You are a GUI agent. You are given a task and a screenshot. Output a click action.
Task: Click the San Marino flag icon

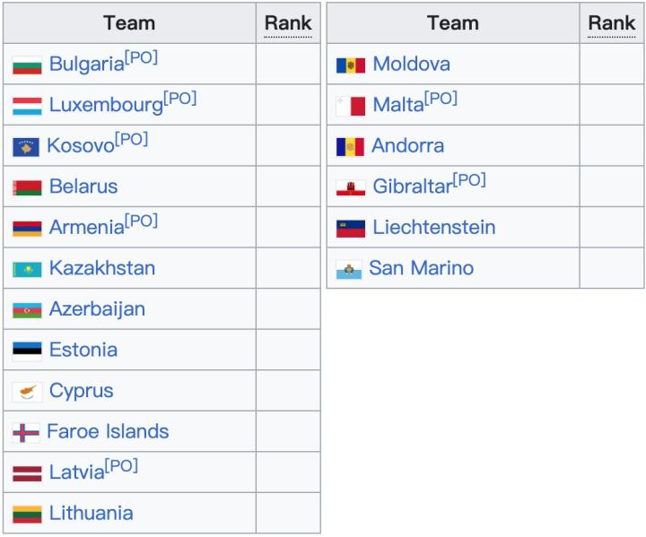349,270
